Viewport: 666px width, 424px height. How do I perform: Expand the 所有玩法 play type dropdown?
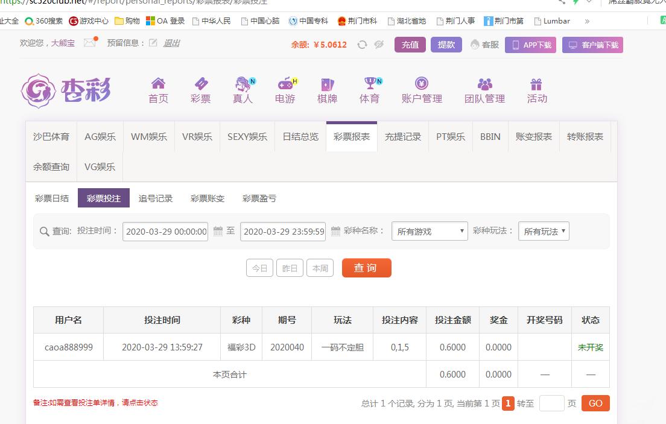(543, 232)
